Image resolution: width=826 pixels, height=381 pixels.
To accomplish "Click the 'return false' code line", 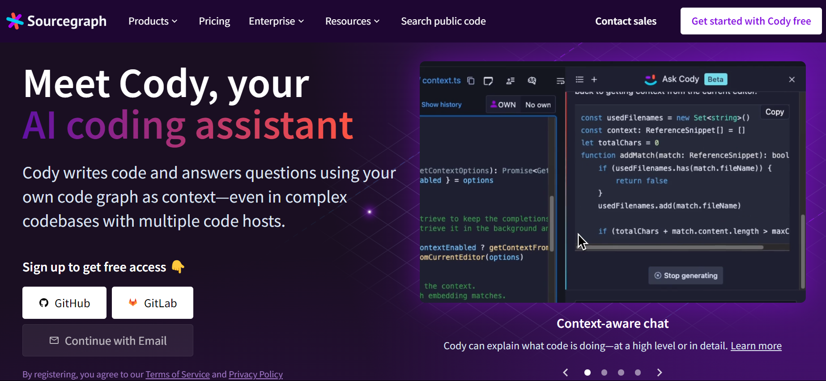I will [642, 181].
